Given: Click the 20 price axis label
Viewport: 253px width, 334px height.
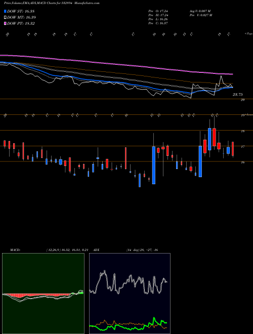Looking at the screenshot, I should [242, 100].
